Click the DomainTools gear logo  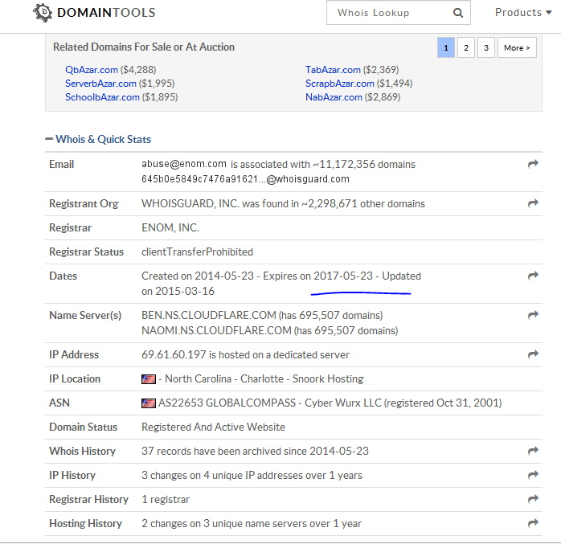(x=43, y=13)
